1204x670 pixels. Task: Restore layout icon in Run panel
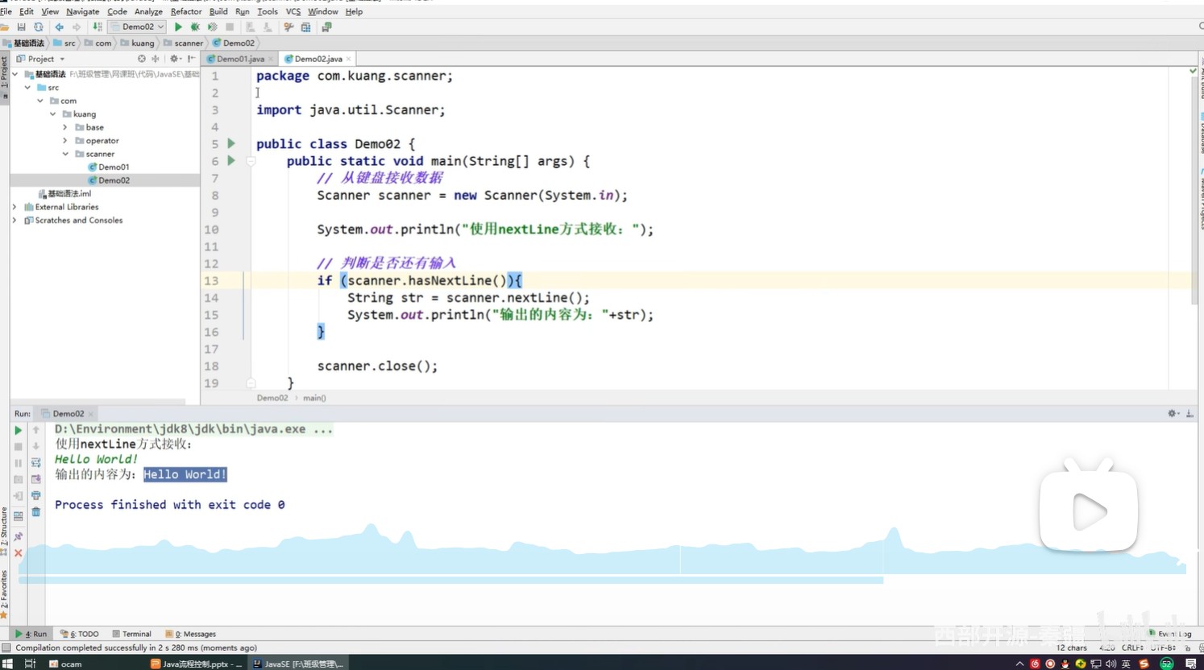[x=18, y=516]
